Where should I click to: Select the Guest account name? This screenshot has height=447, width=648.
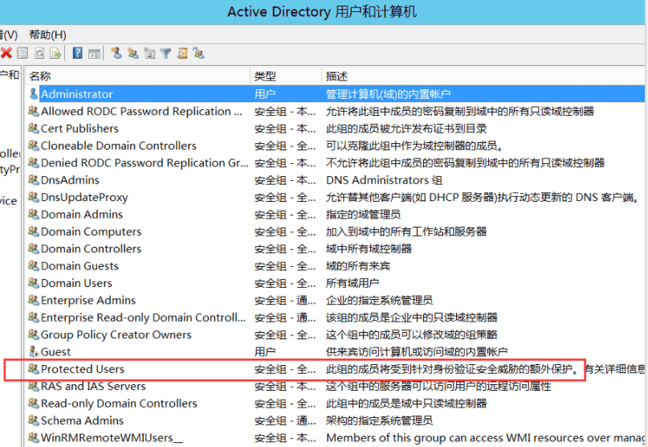pos(55,352)
